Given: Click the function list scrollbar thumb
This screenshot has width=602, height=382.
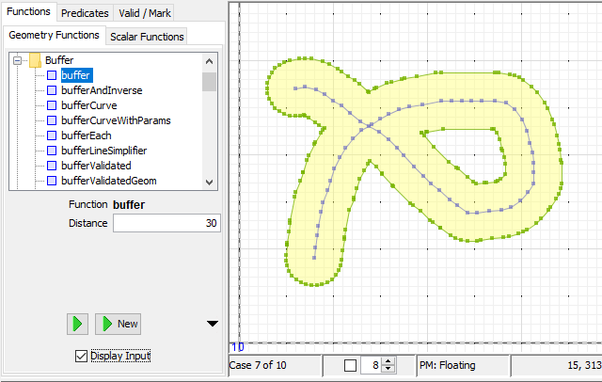Looking at the screenshot, I should pos(209,82).
